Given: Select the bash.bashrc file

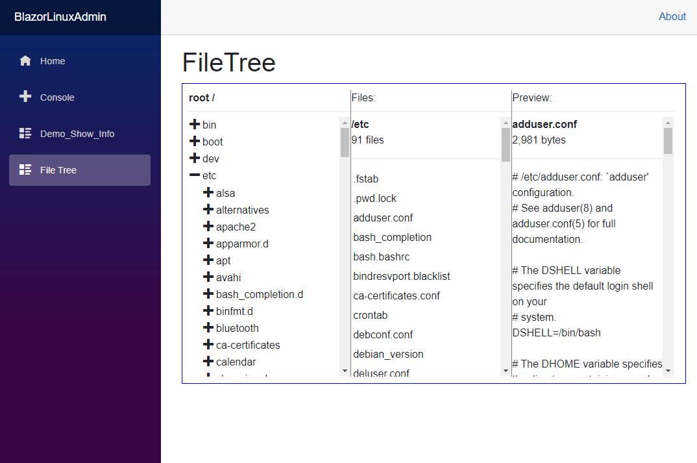Looking at the screenshot, I should (x=381, y=257).
